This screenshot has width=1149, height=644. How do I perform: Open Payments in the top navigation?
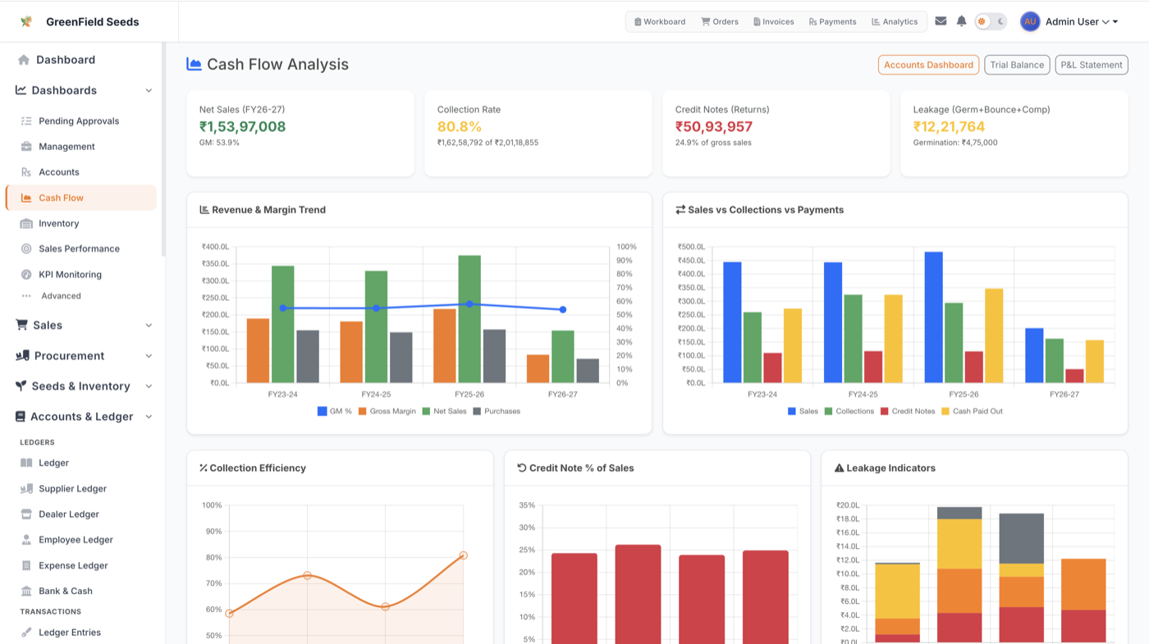832,21
